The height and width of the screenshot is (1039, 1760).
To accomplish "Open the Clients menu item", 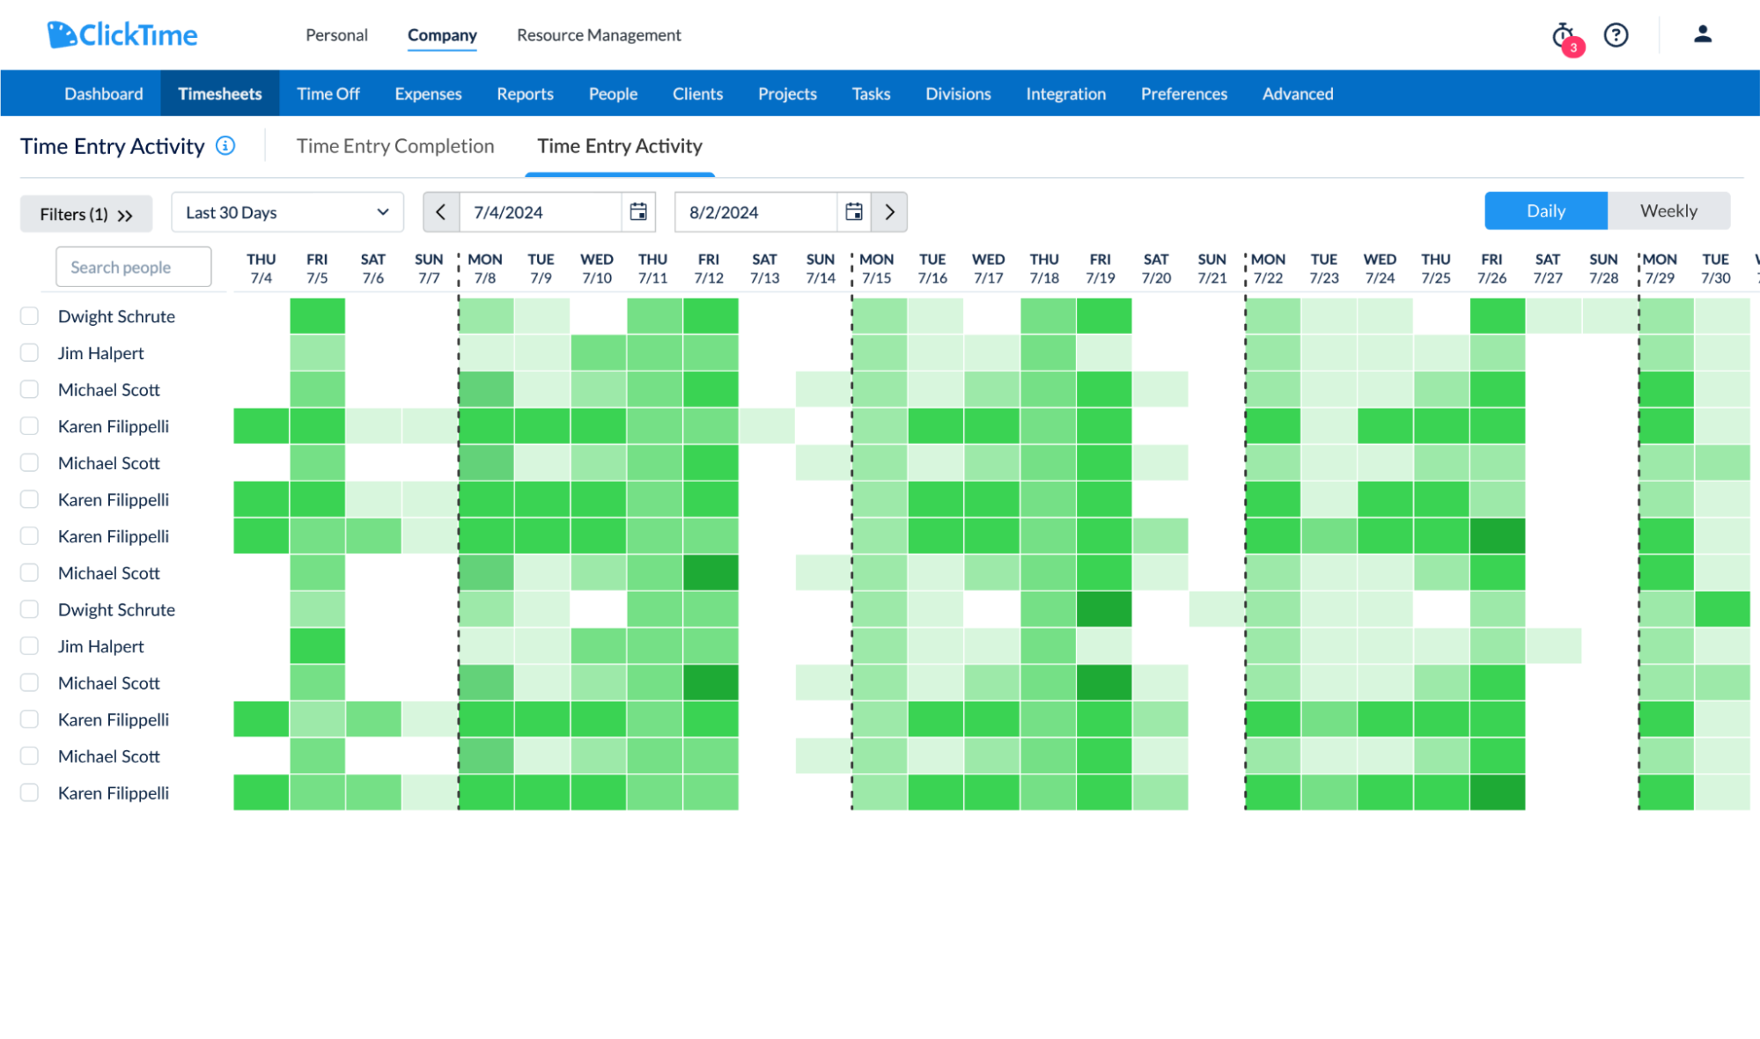I will [697, 93].
